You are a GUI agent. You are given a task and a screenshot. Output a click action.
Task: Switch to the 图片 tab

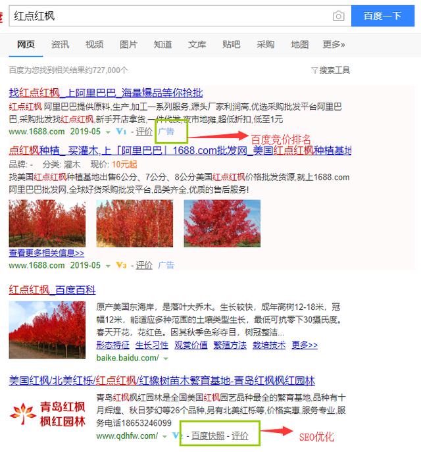[x=128, y=44]
